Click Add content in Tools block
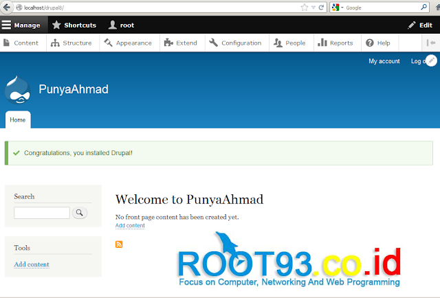Viewport: 440px width, 298px height. [32, 264]
